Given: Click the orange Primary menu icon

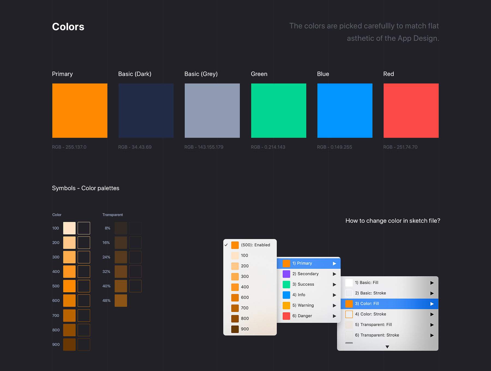Looking at the screenshot, I should (286, 264).
